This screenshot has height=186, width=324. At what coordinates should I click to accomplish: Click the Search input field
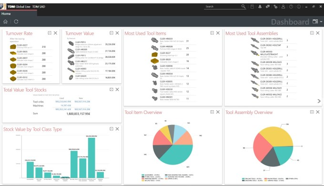pyautogui.click(x=223, y=7)
